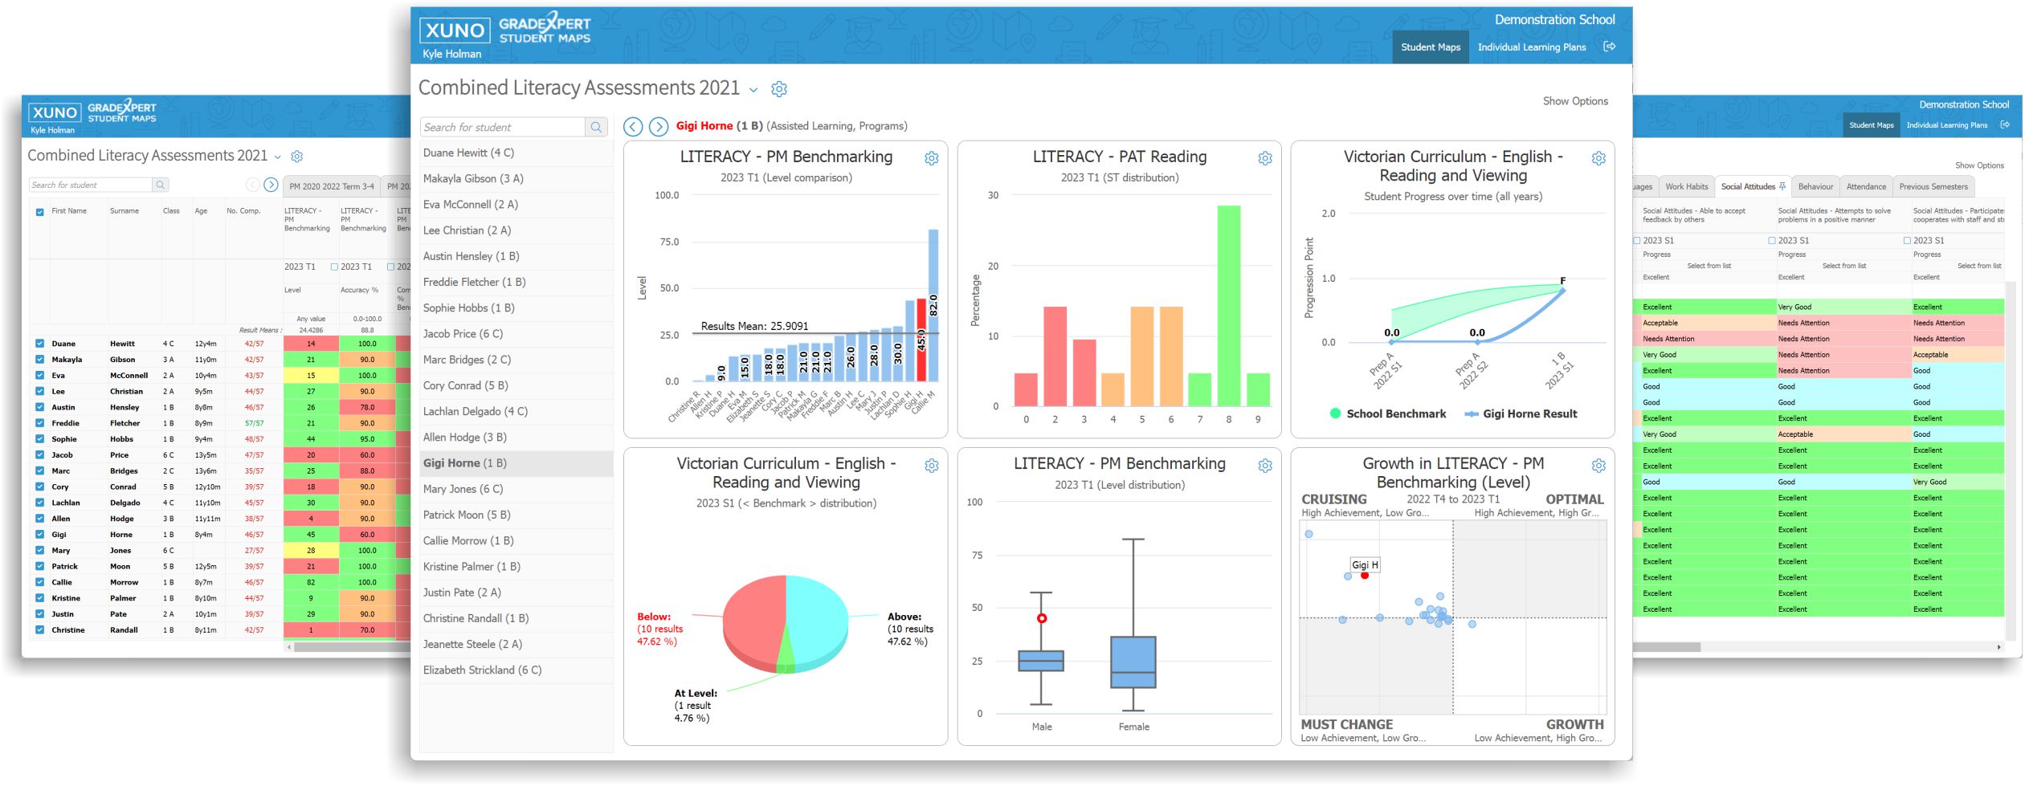Switch to the Previous Semesters tab
The width and height of the screenshot is (2025, 786).
1933,186
